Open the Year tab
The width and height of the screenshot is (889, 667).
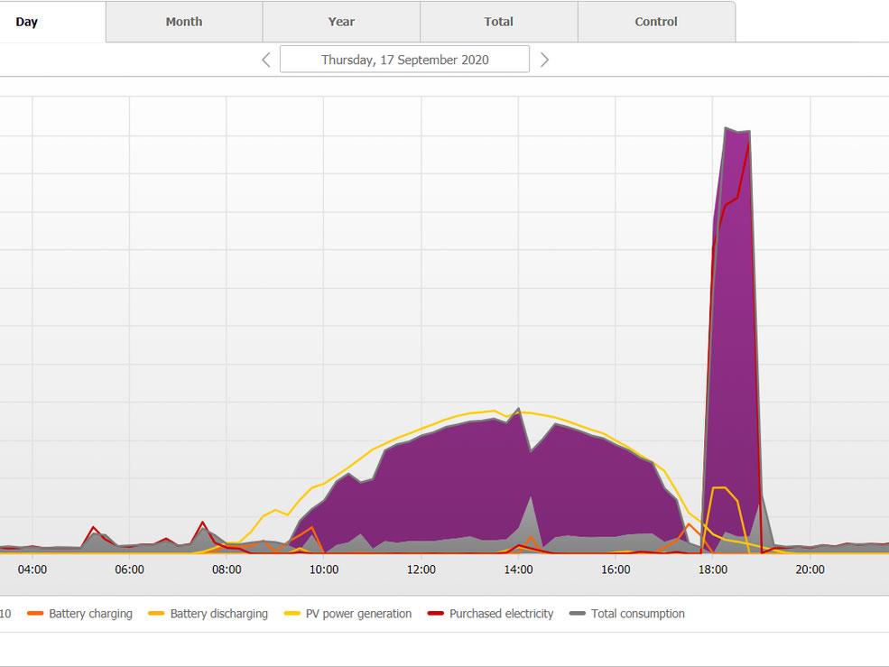click(x=341, y=22)
